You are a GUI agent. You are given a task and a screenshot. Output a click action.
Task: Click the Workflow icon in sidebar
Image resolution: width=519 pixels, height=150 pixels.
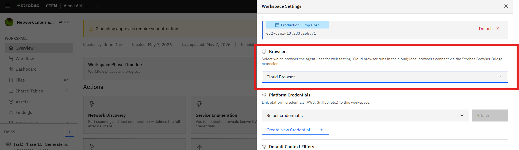[x=11, y=59]
